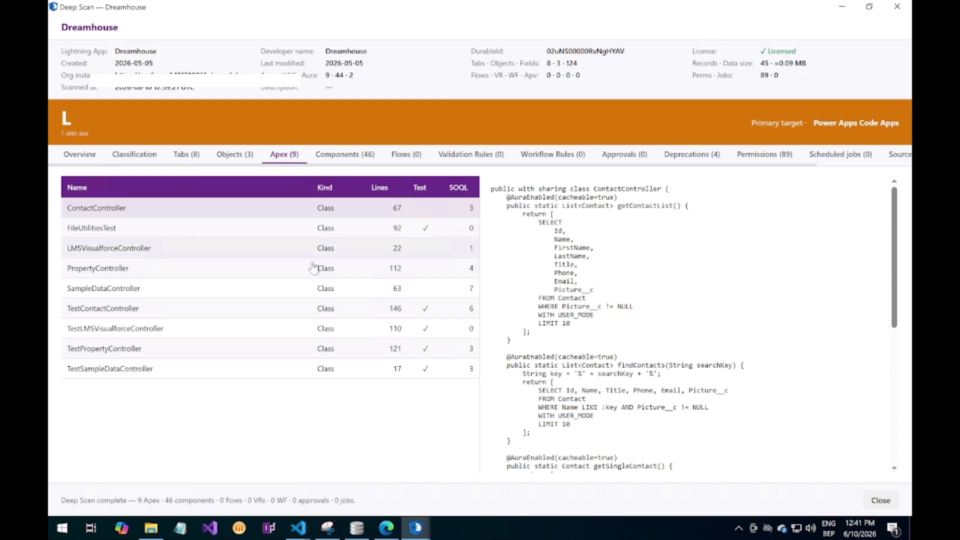Select the Apex (9) tab
The image size is (960, 540).
[x=284, y=154]
